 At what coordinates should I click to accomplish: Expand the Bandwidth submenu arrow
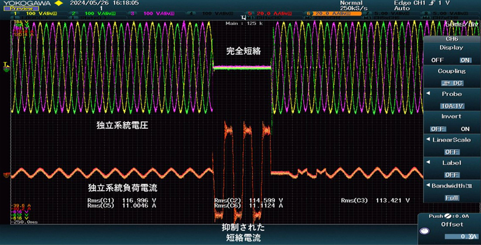pyautogui.click(x=427, y=185)
